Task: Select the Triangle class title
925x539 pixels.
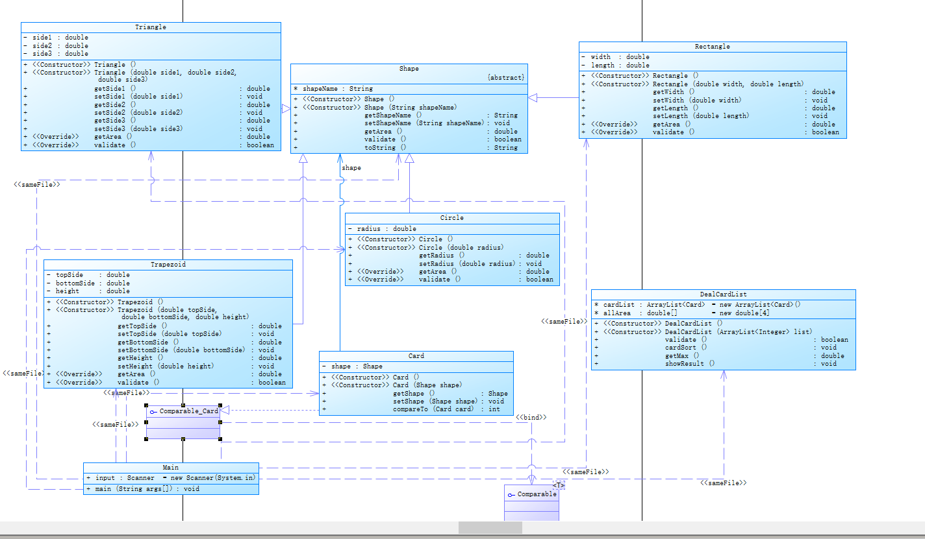Action: 151,27
